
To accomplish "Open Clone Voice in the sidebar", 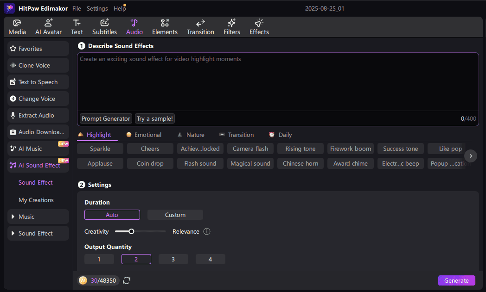I will tap(38, 65).
